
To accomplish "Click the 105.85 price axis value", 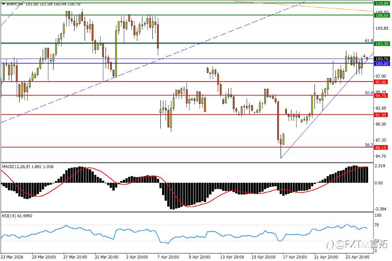I will click(382, 28).
